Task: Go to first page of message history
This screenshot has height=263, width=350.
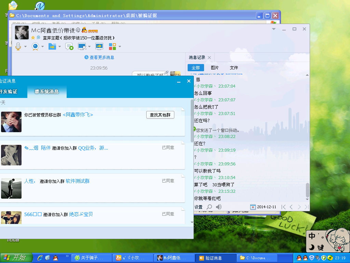Action: pyautogui.click(x=283, y=207)
